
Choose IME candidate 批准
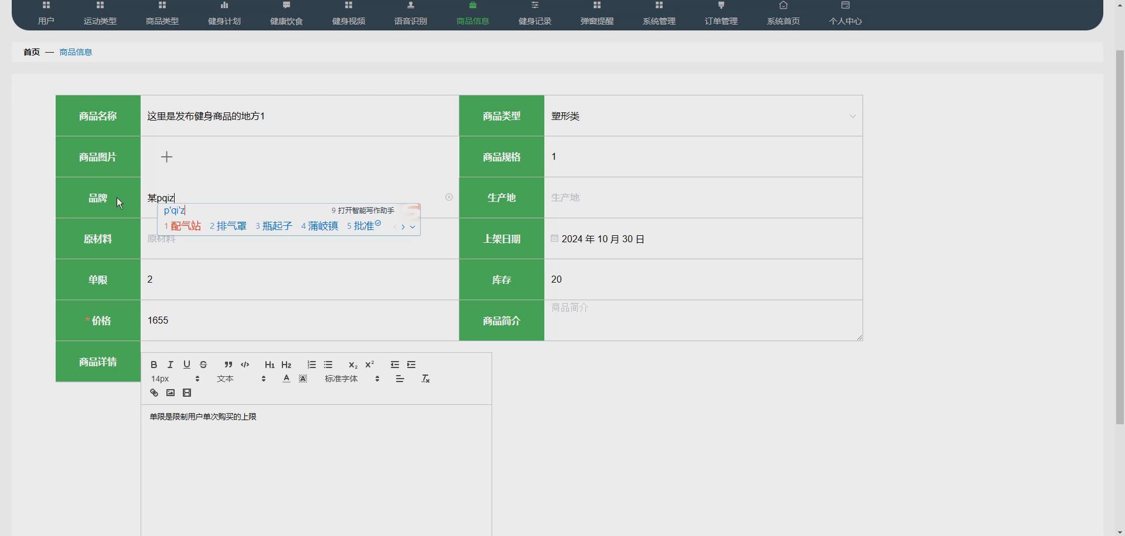[364, 226]
